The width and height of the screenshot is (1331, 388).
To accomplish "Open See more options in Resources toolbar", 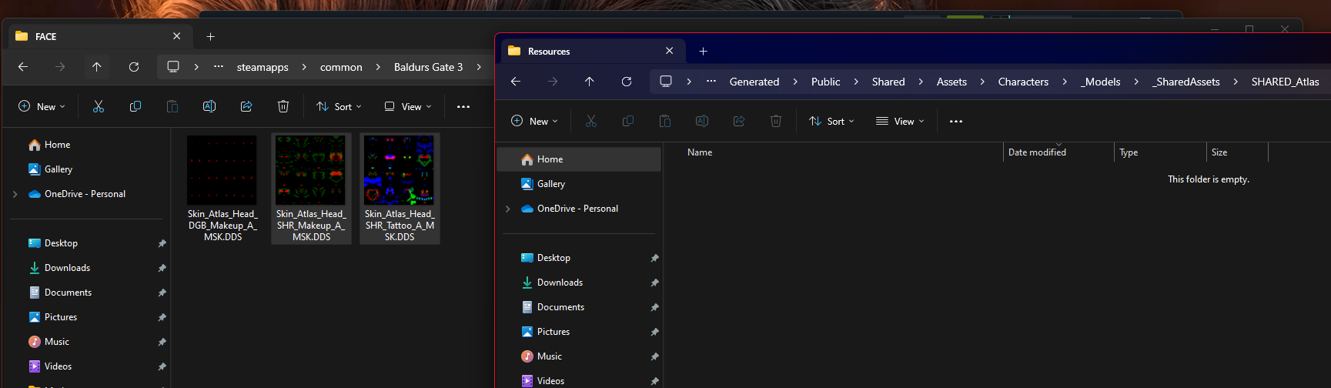I will pyautogui.click(x=956, y=122).
